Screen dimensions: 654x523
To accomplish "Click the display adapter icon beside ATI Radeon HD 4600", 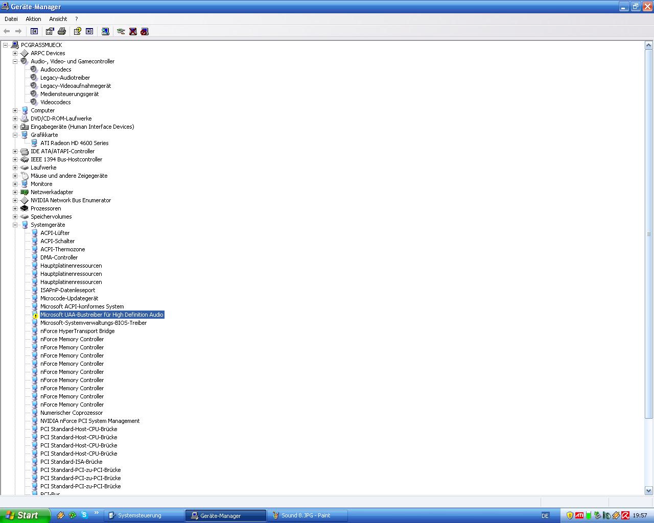I will point(34,143).
